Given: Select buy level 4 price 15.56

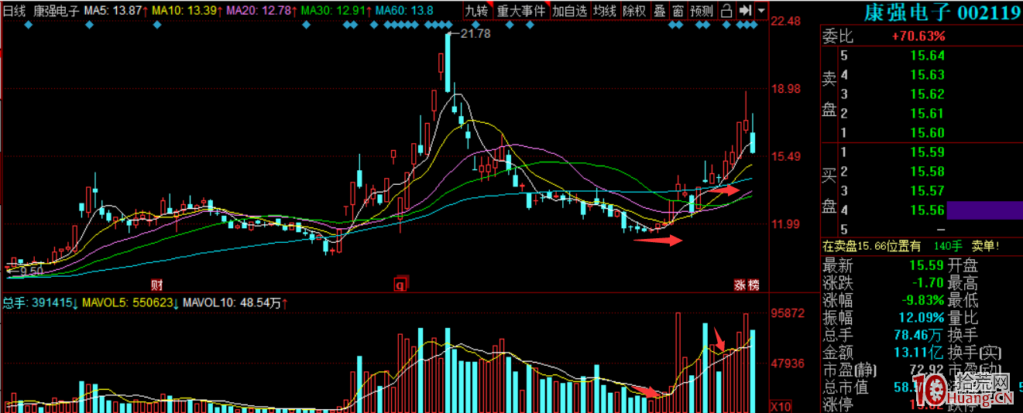Looking at the screenshot, I should (x=927, y=210).
